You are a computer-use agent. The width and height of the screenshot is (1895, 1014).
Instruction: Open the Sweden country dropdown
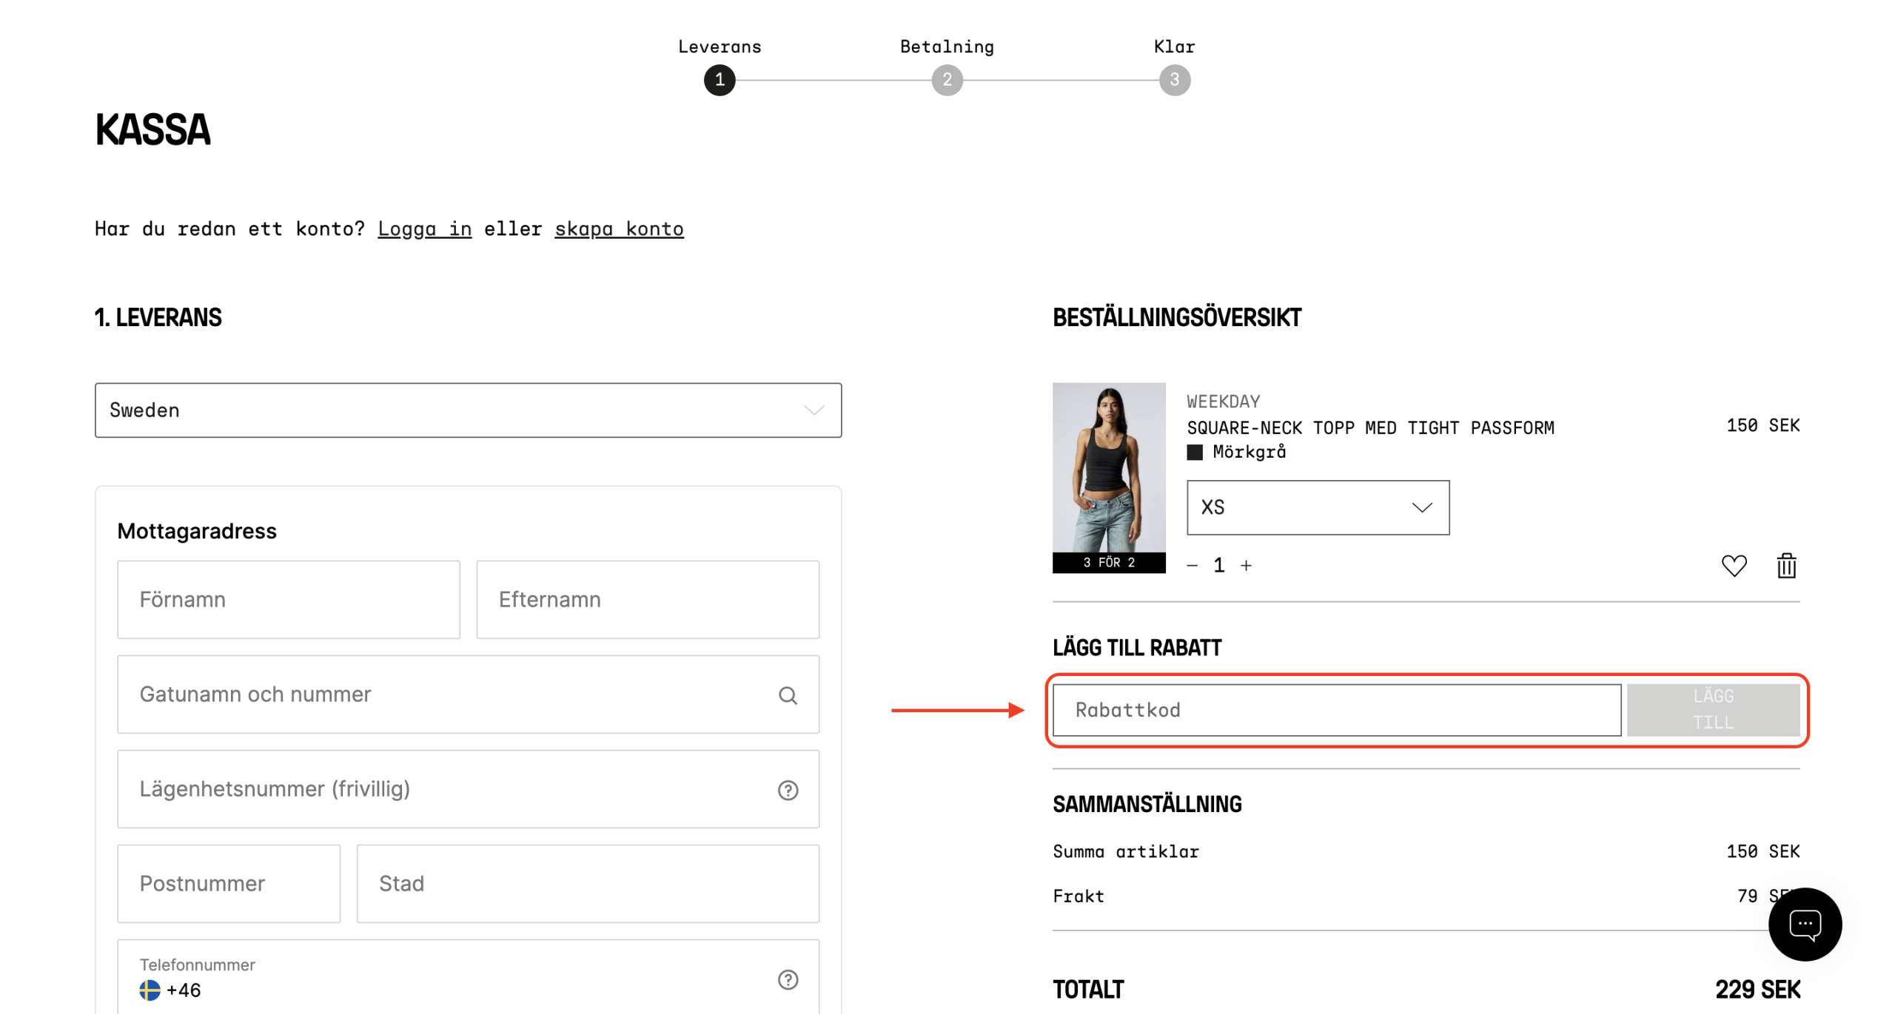click(x=468, y=410)
